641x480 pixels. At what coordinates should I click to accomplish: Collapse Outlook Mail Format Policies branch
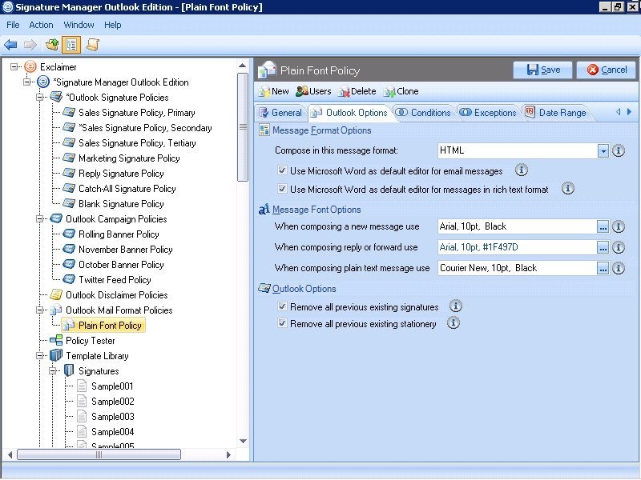(x=39, y=310)
